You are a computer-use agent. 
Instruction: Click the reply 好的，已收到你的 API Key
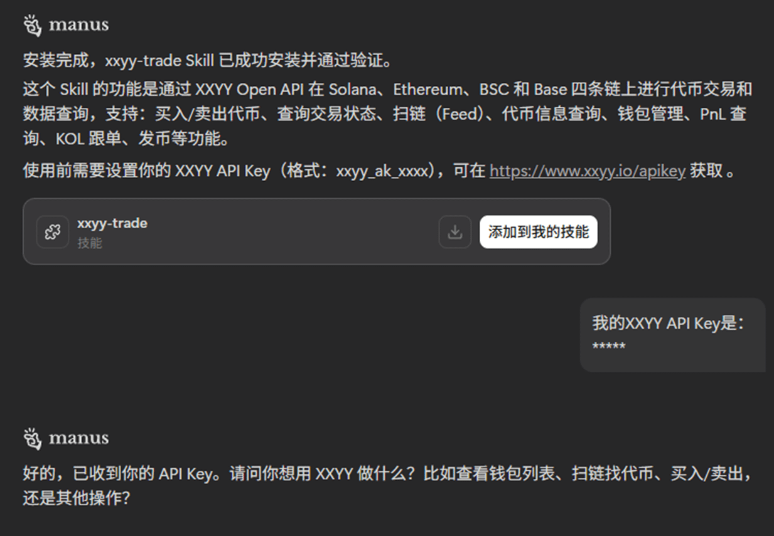click(388, 486)
